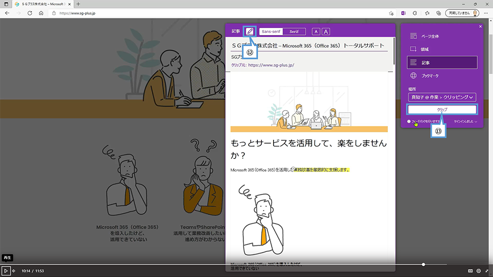Open the https://www.sg-plus.jp/ source link

pos(271,65)
